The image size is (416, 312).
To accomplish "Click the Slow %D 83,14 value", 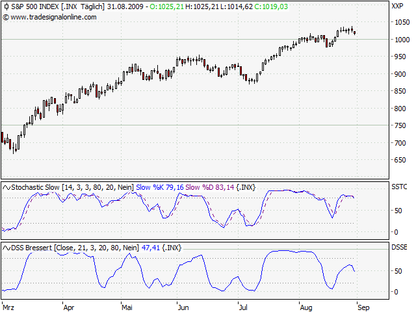I will 209,188.
